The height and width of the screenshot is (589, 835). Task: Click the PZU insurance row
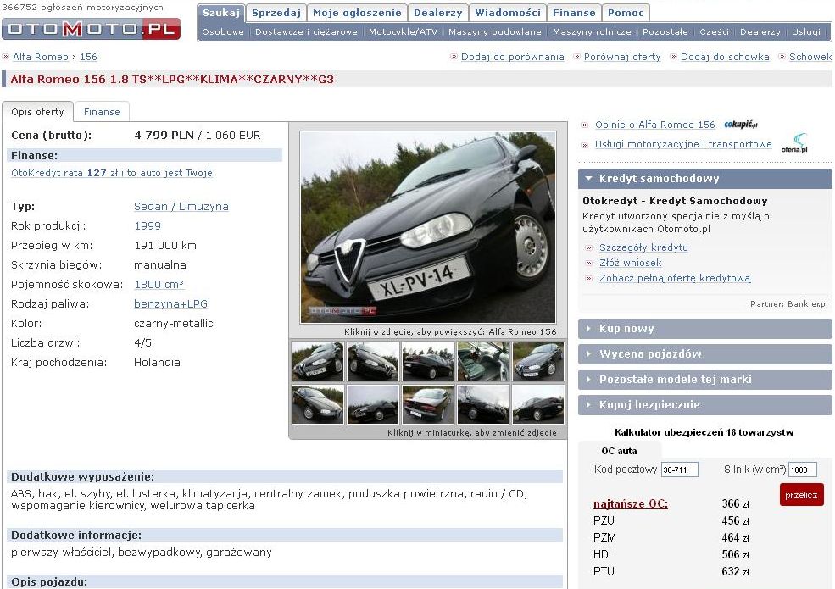point(671,521)
